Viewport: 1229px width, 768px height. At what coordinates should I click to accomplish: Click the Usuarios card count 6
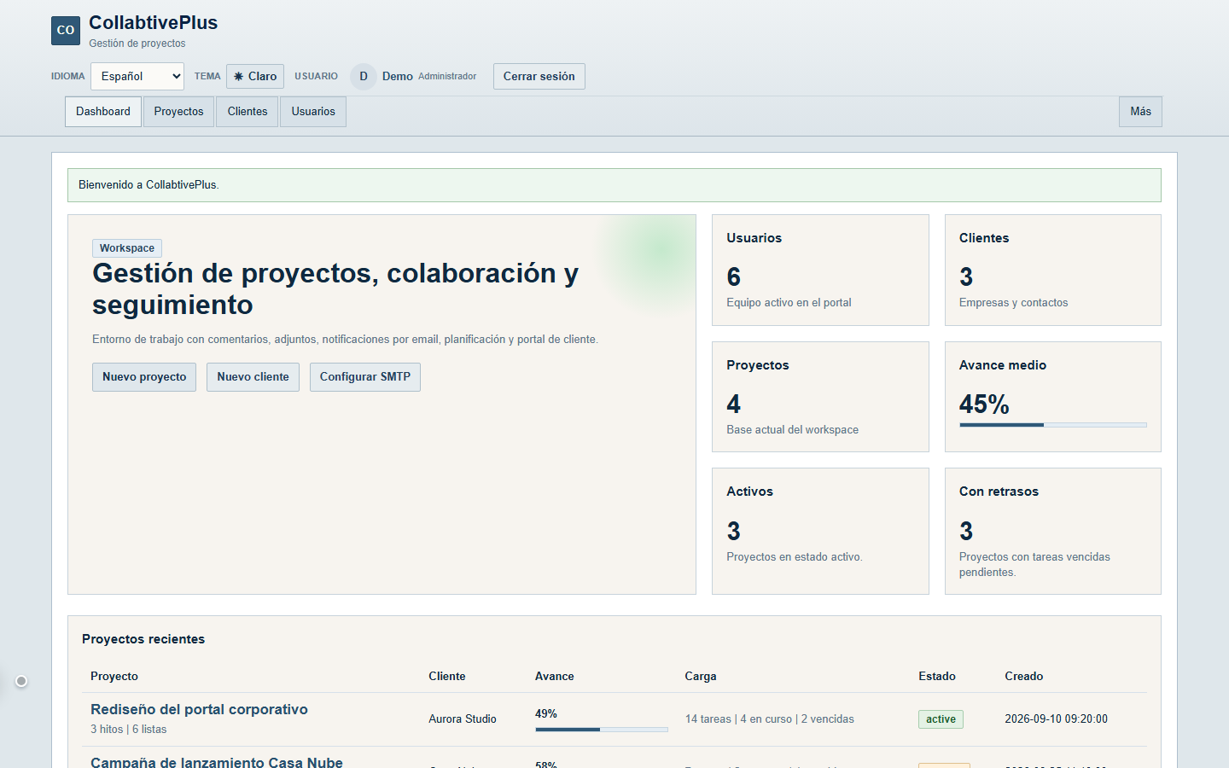[x=734, y=276]
